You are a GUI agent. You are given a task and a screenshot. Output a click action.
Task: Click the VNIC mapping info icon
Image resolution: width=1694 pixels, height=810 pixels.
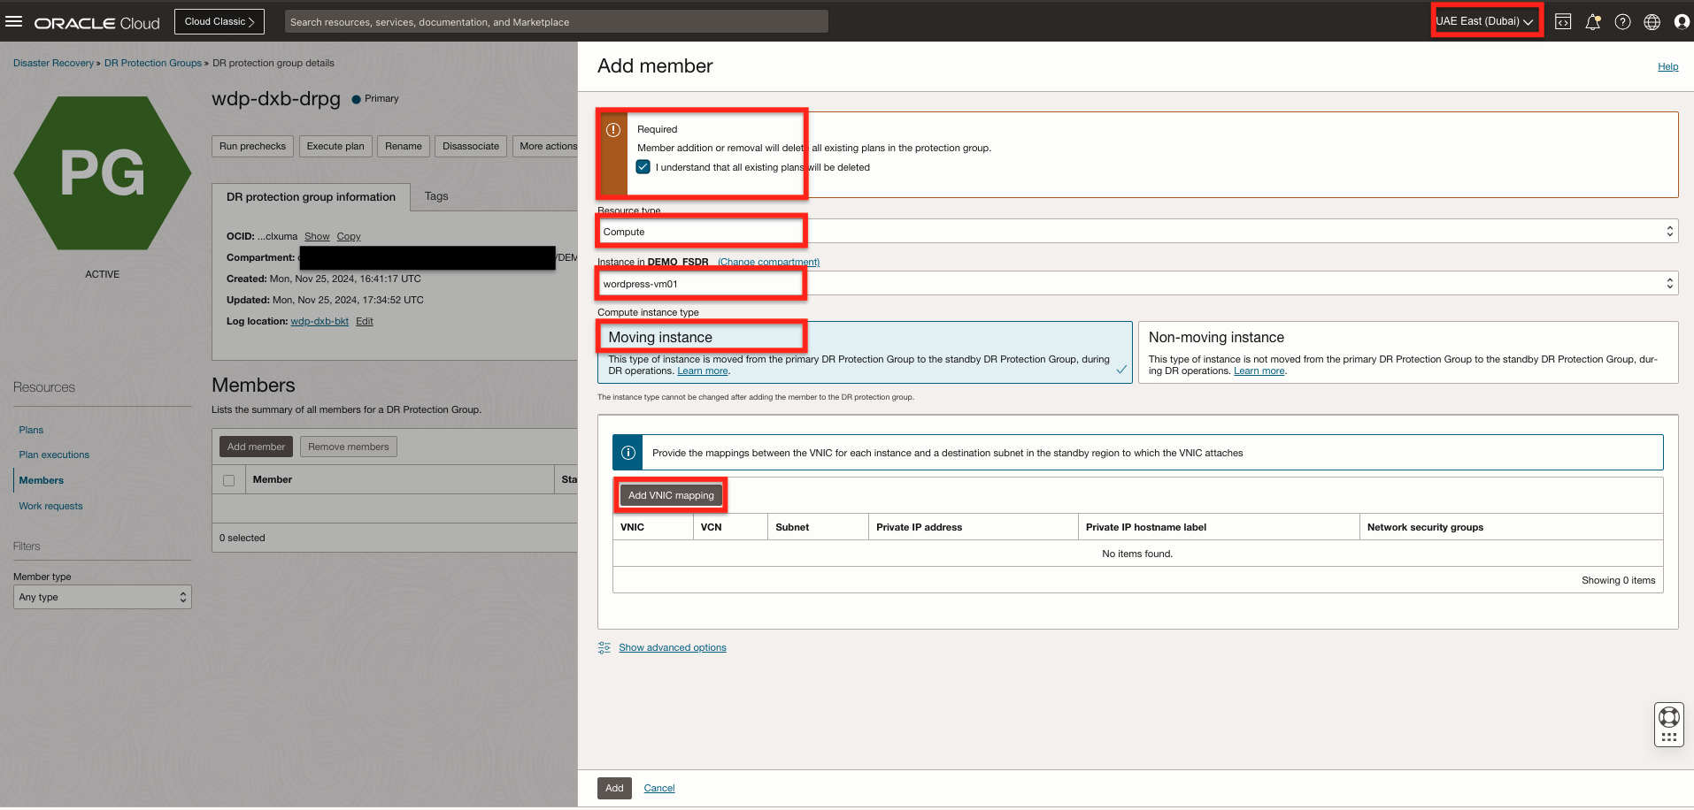click(x=628, y=453)
